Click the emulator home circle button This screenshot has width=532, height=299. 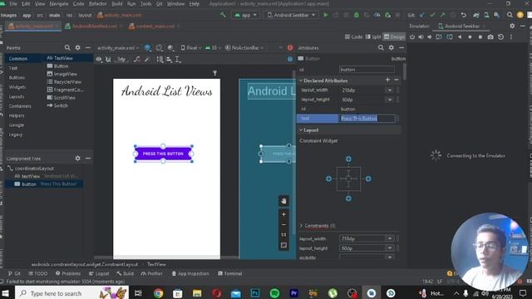pyautogui.click(x=470, y=37)
